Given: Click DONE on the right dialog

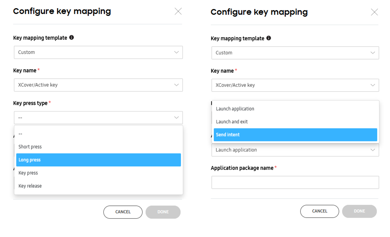Looking at the screenshot, I should tap(359, 211).
